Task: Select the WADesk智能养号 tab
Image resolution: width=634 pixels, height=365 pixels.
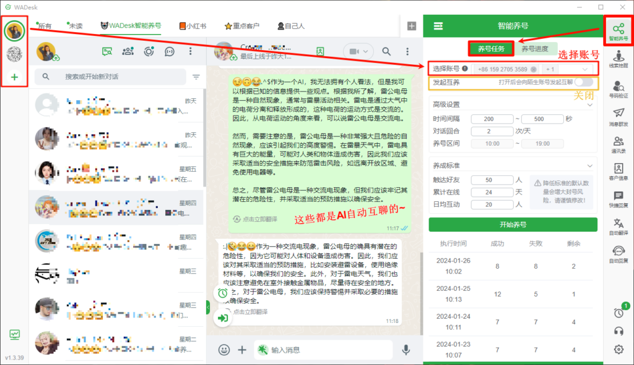Action: coord(131,26)
